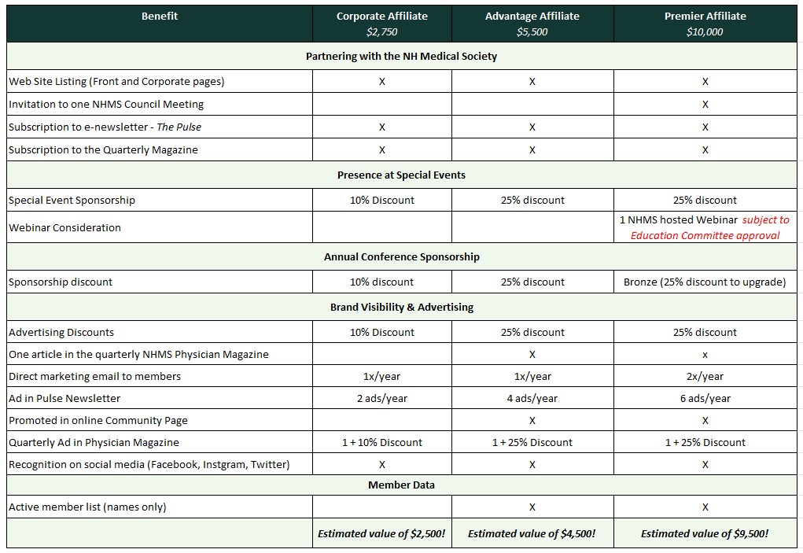Click the 6 ads/year cell
The width and height of the screenshot is (803, 553).
tap(705, 398)
